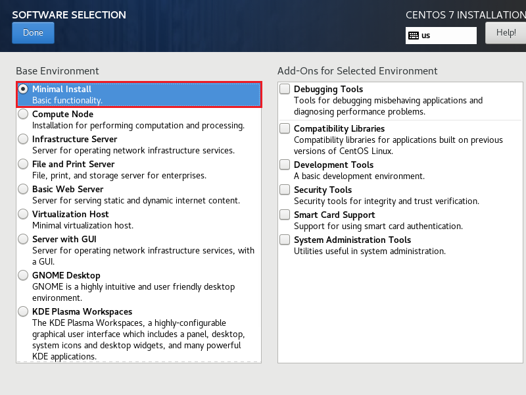The height and width of the screenshot is (395, 526).
Task: Click 'Support for using smart card authentication.'
Action: coord(379,226)
